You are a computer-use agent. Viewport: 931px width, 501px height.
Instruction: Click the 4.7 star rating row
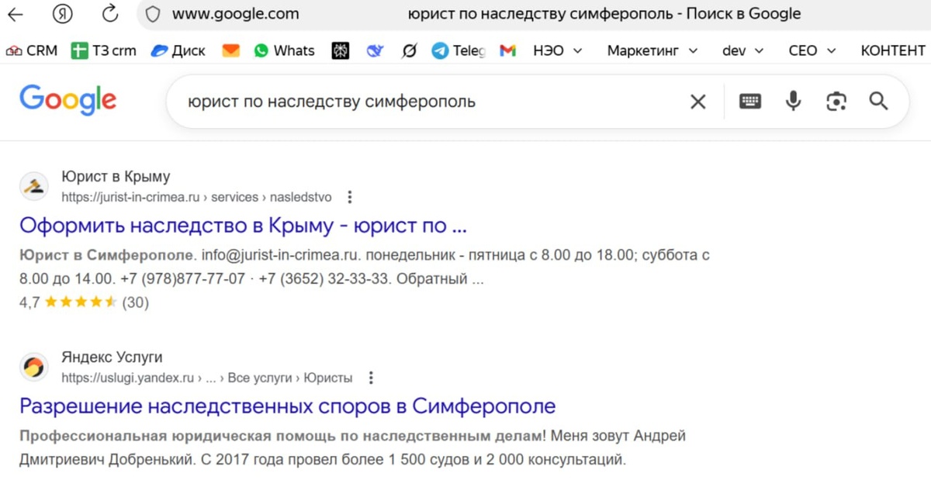[80, 302]
